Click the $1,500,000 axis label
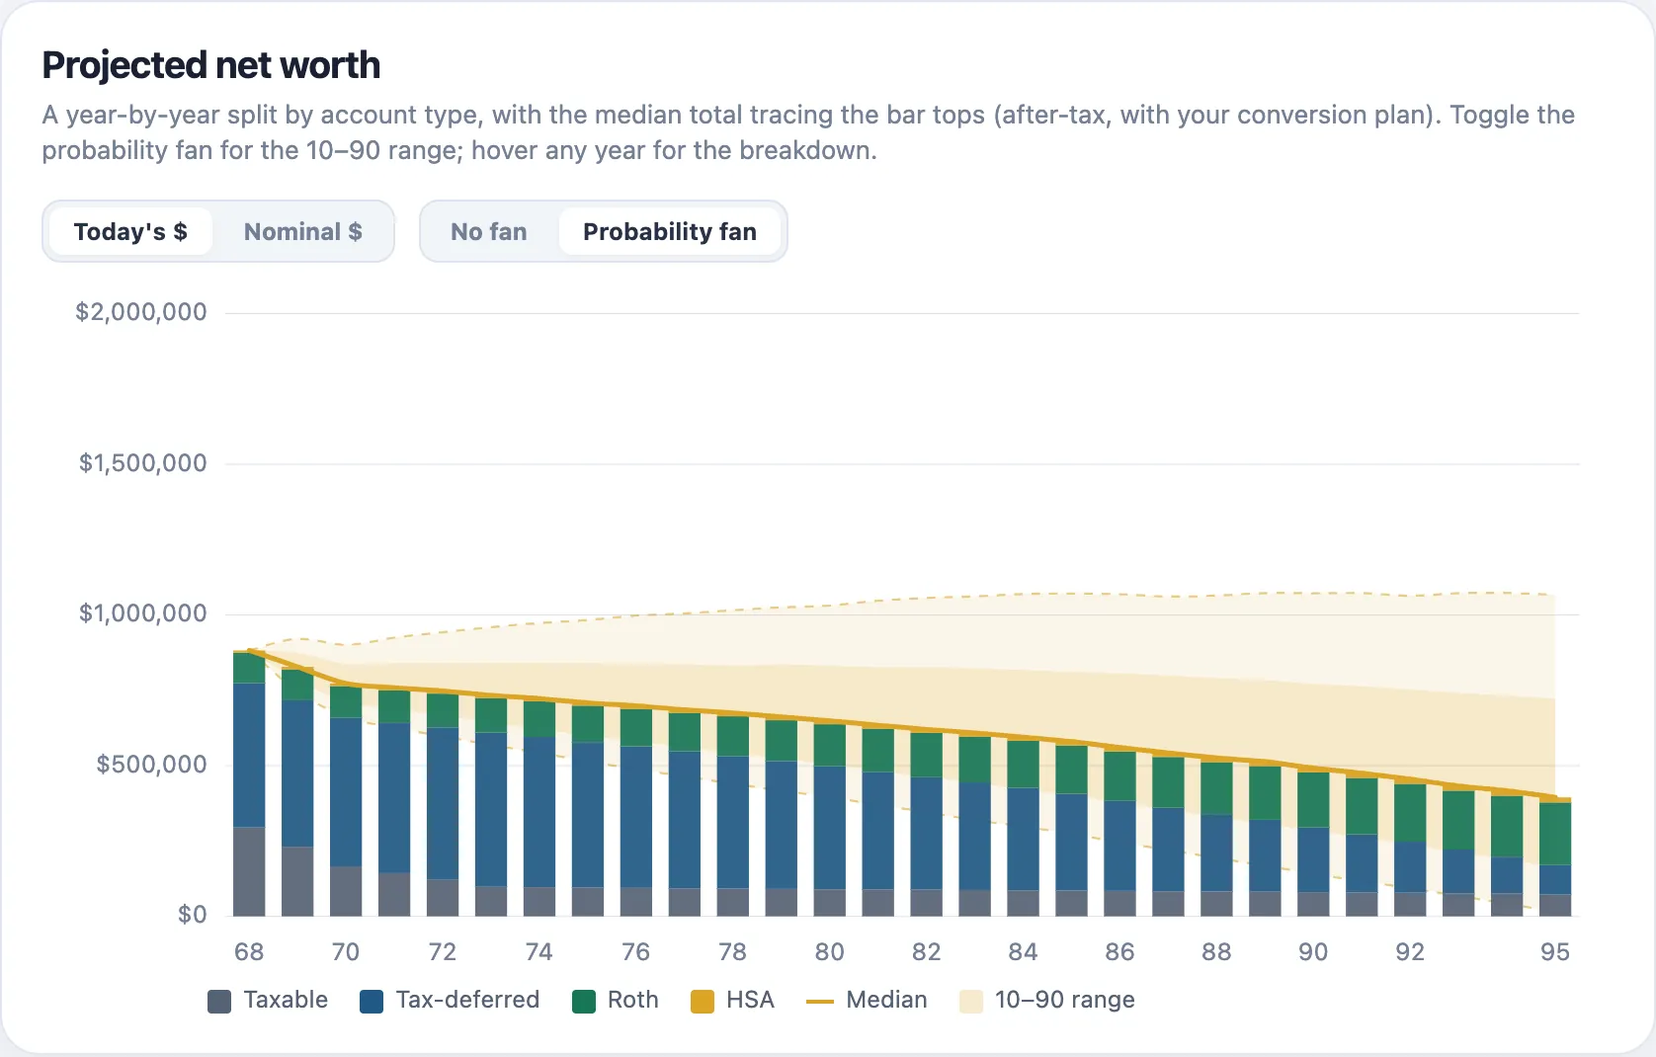Screen dimensions: 1656x1057 [143, 463]
